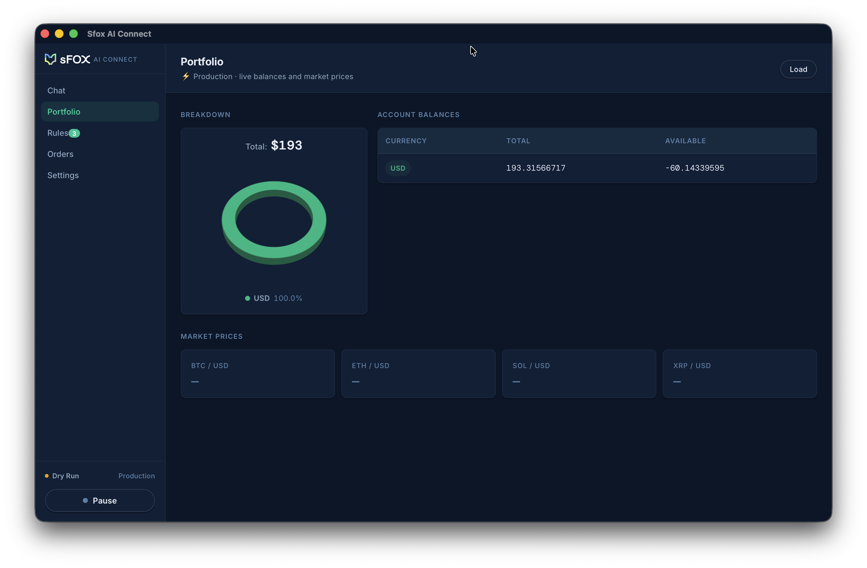Click the Dry Run mode label

click(x=66, y=476)
